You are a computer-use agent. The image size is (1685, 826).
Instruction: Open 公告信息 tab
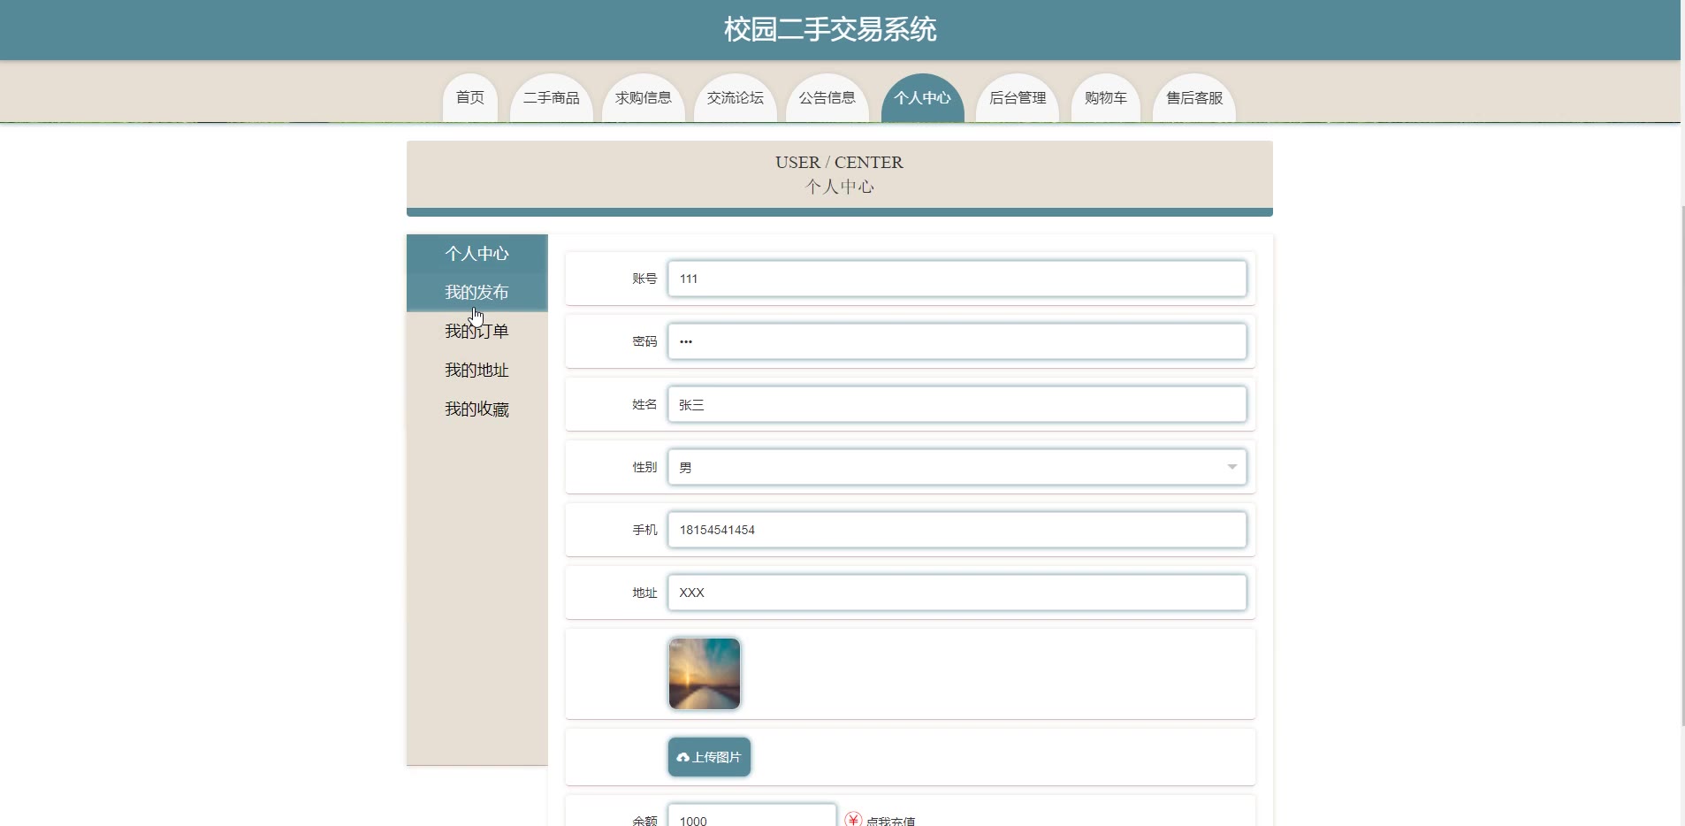click(827, 98)
